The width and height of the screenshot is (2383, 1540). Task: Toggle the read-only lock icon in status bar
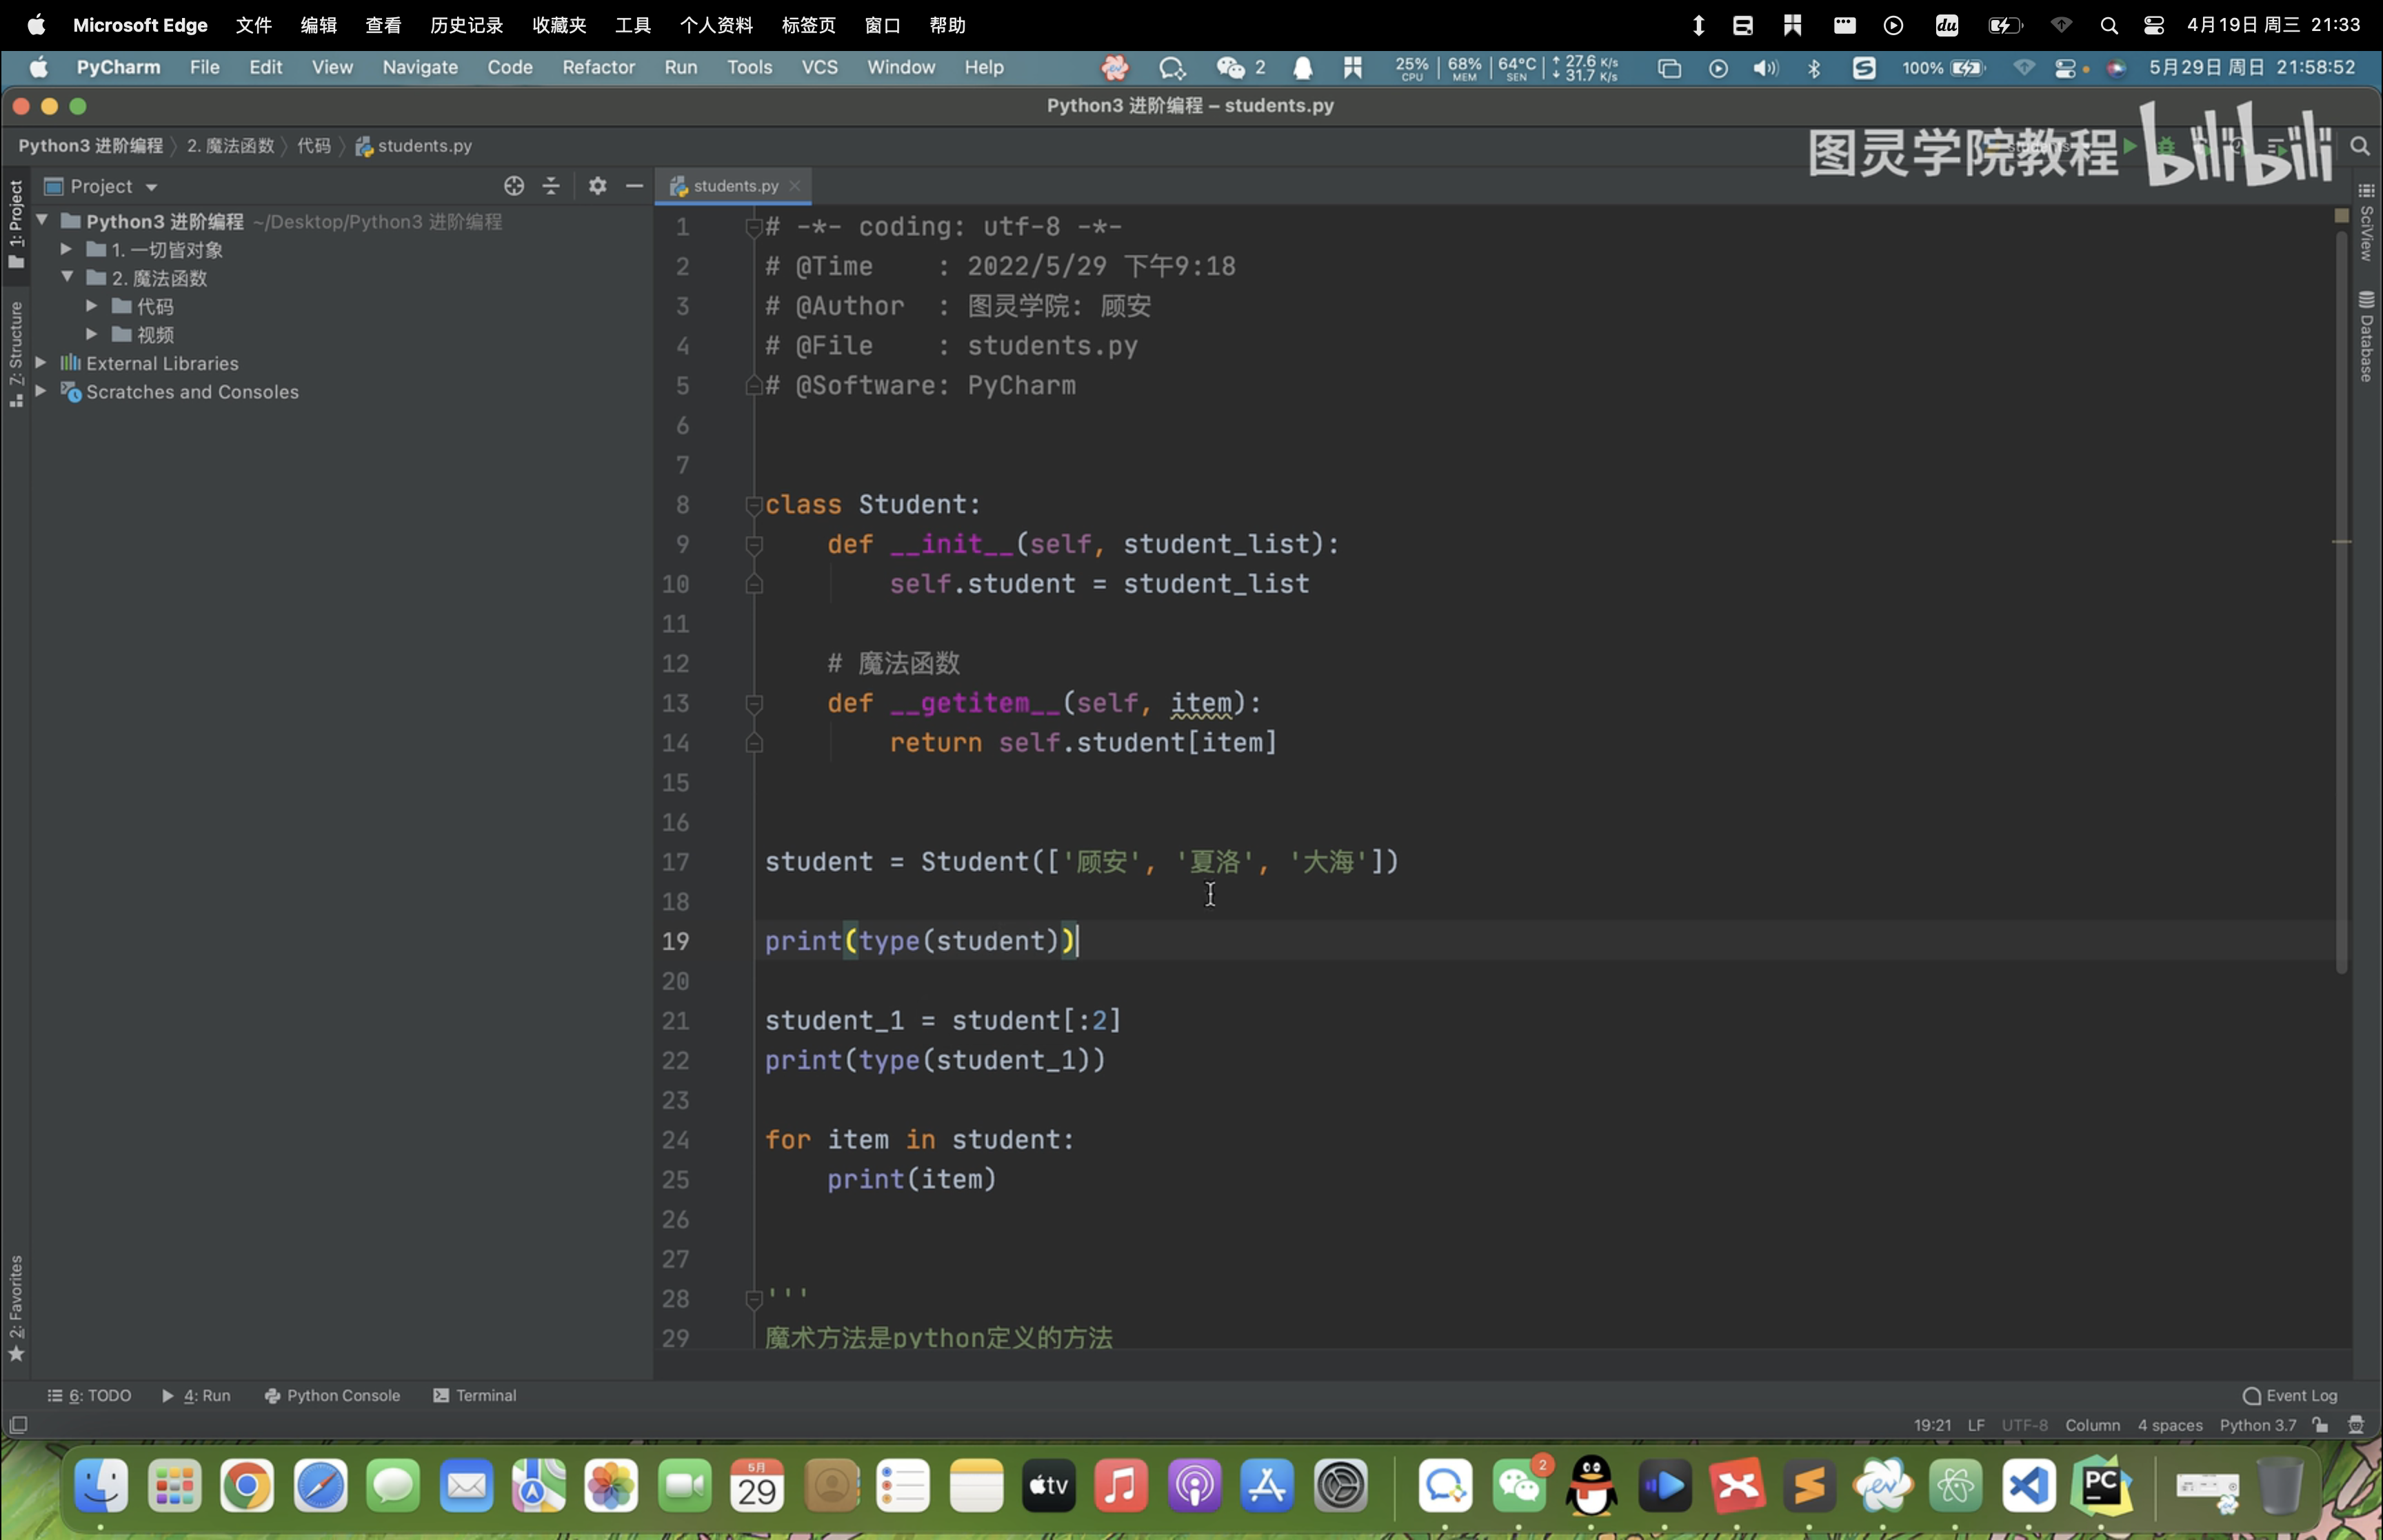[2320, 1425]
